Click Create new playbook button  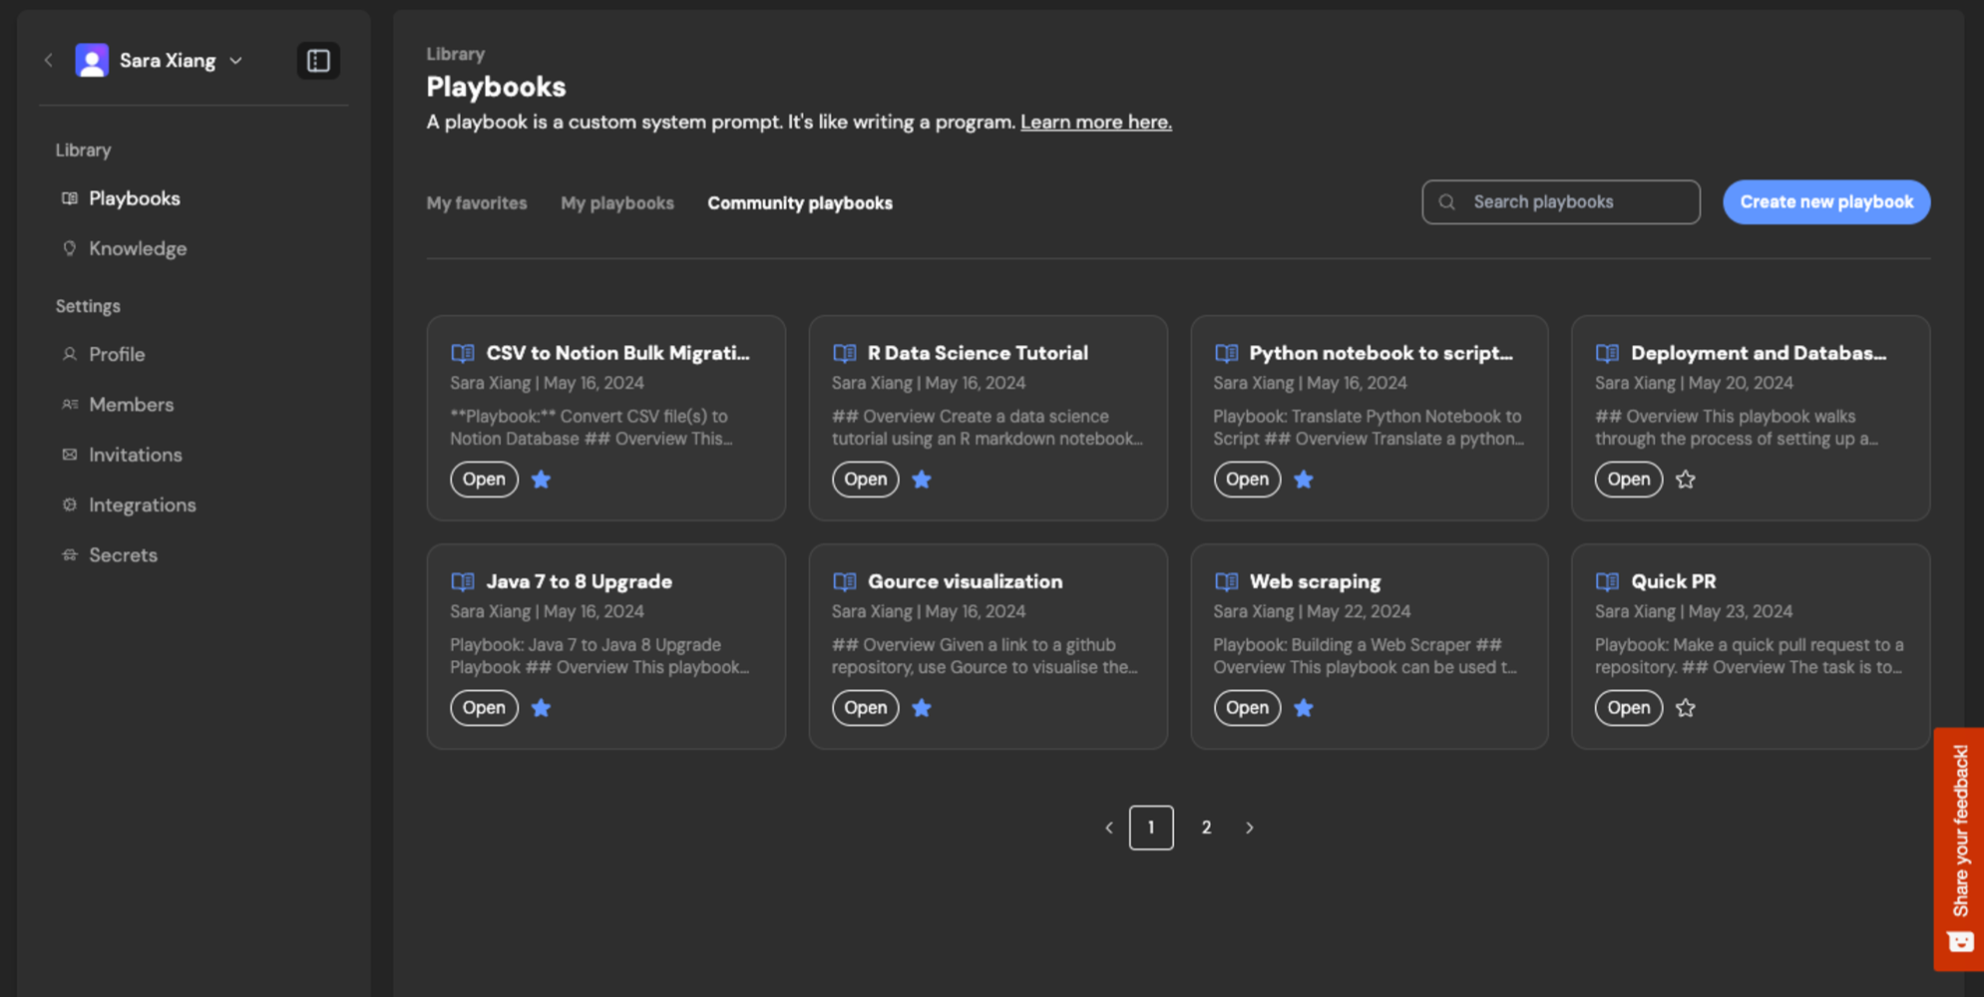coord(1826,201)
